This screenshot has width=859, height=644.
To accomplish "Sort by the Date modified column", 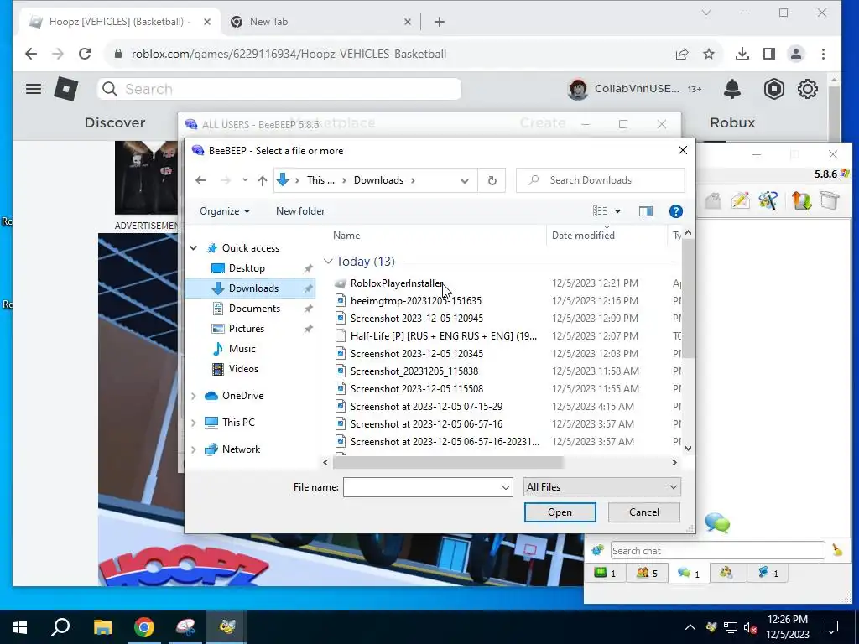I will click(583, 236).
